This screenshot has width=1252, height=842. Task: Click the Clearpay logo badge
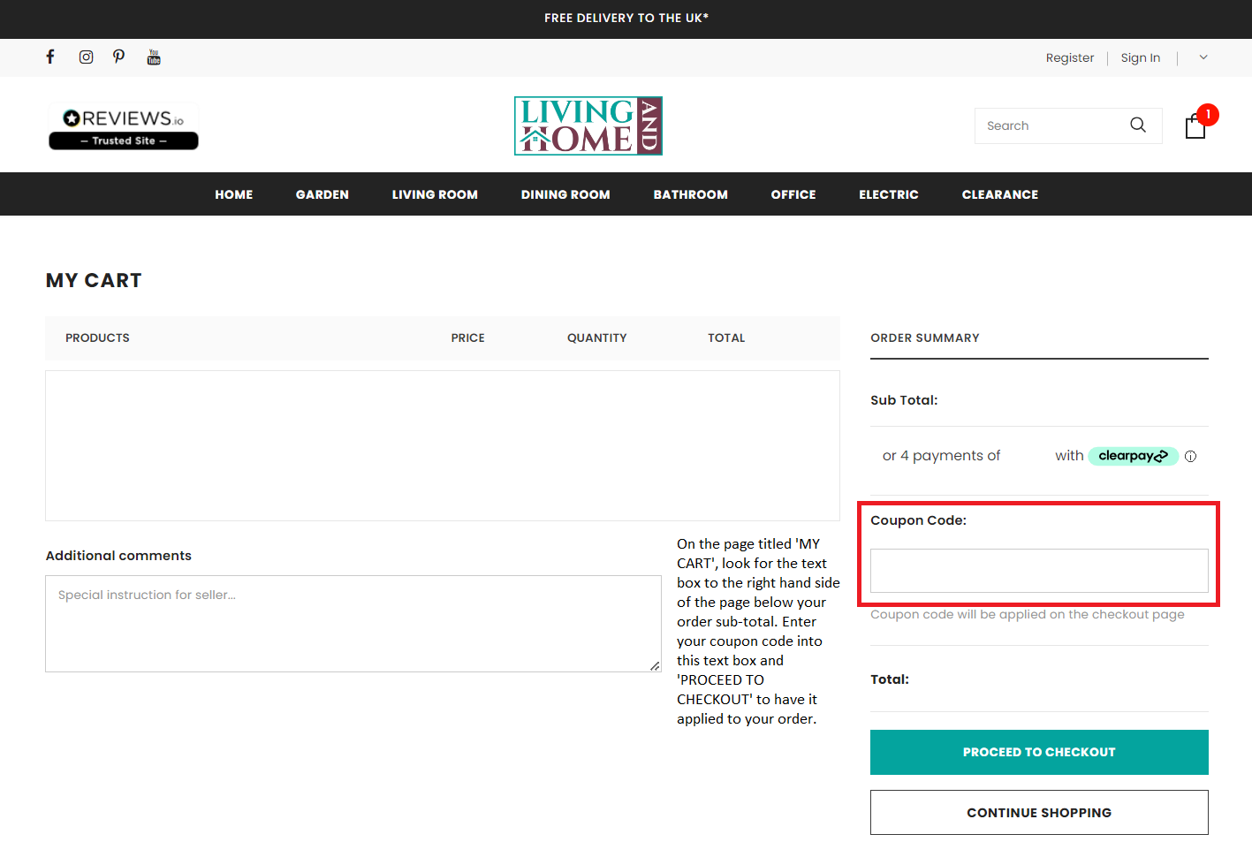tap(1133, 456)
